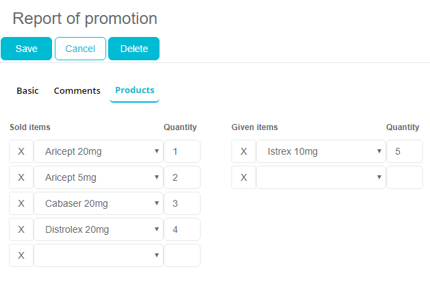Remove the Istrex 10mg given item row
The image size is (430, 291).
pyautogui.click(x=244, y=151)
